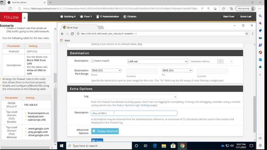Open the Building A navigation item
Image resolution: width=267 pixels, height=150 pixels.
click(68, 17)
